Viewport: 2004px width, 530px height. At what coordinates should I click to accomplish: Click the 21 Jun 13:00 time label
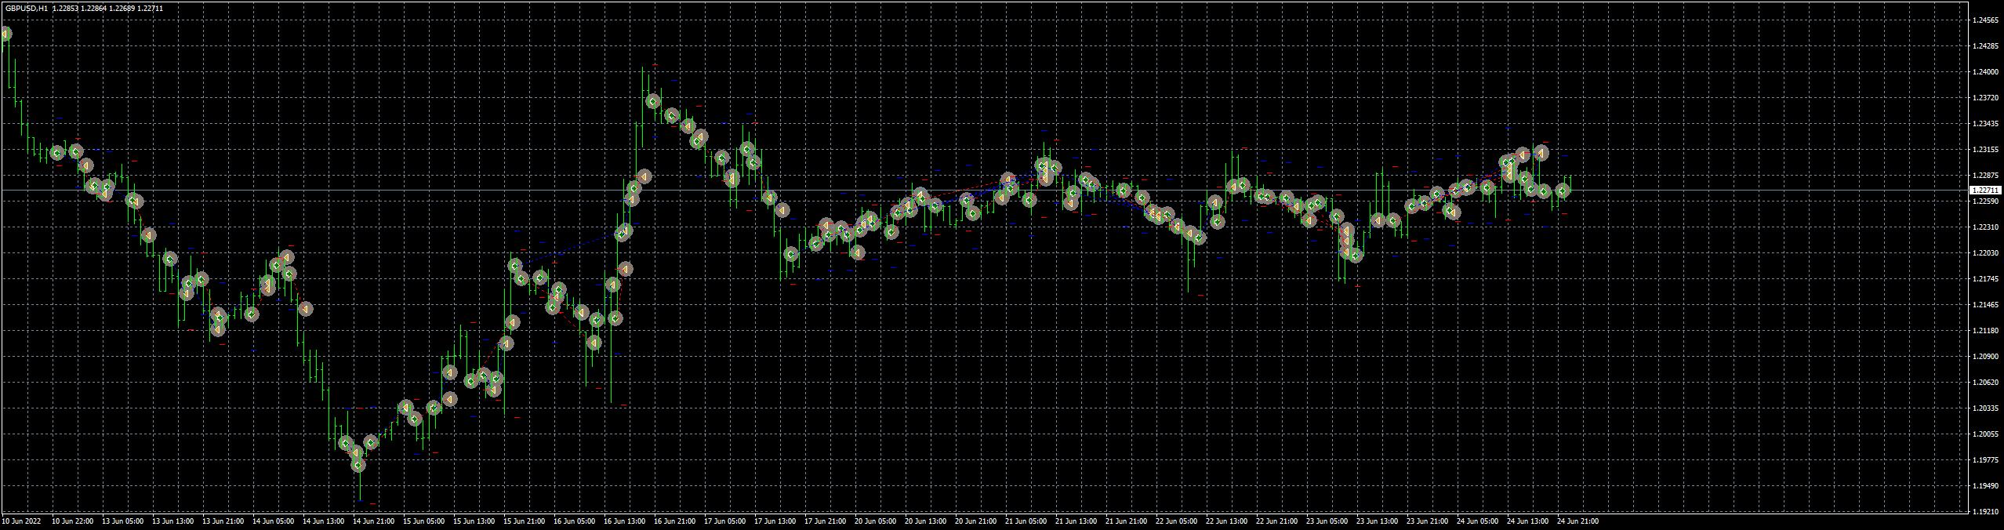point(1076,521)
